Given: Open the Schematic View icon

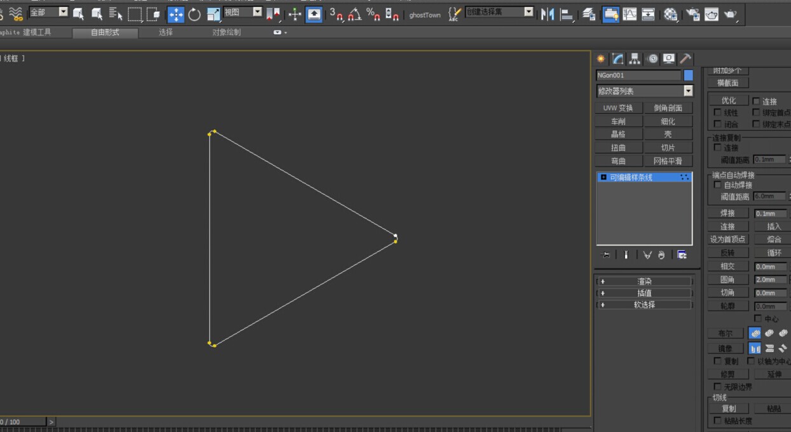Looking at the screenshot, I should pos(648,14).
